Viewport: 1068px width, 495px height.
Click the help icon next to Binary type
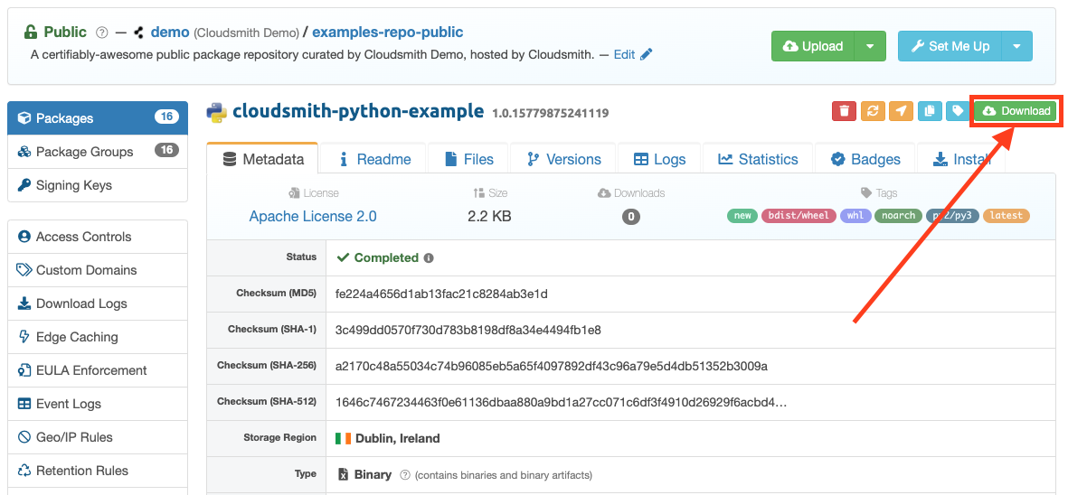(x=405, y=474)
